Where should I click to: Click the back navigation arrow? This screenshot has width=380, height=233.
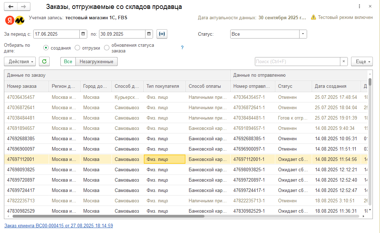pyautogui.click(x=11, y=7)
